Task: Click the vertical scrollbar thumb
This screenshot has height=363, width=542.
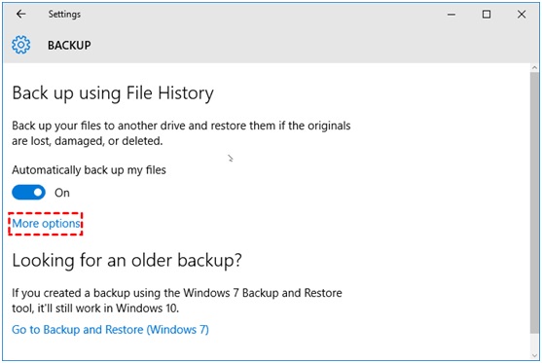Action: click(534, 202)
